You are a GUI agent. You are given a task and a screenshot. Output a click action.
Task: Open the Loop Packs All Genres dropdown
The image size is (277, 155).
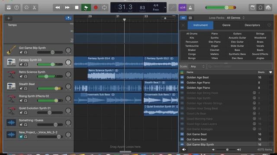pos(236,18)
